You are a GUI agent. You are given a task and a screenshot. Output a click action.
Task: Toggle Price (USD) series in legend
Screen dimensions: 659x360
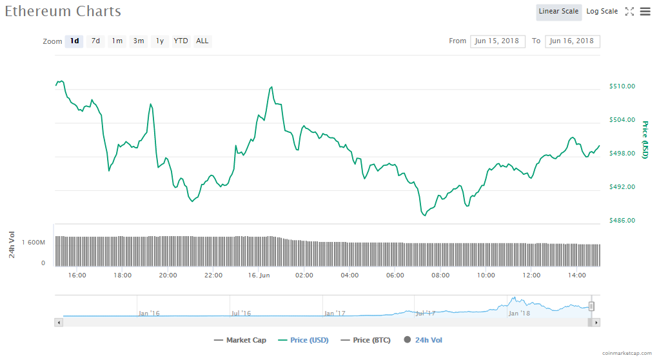coord(304,340)
